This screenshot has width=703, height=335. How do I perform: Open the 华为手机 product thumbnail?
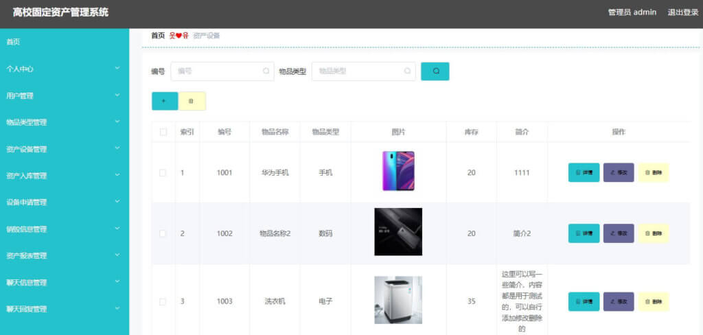398,171
